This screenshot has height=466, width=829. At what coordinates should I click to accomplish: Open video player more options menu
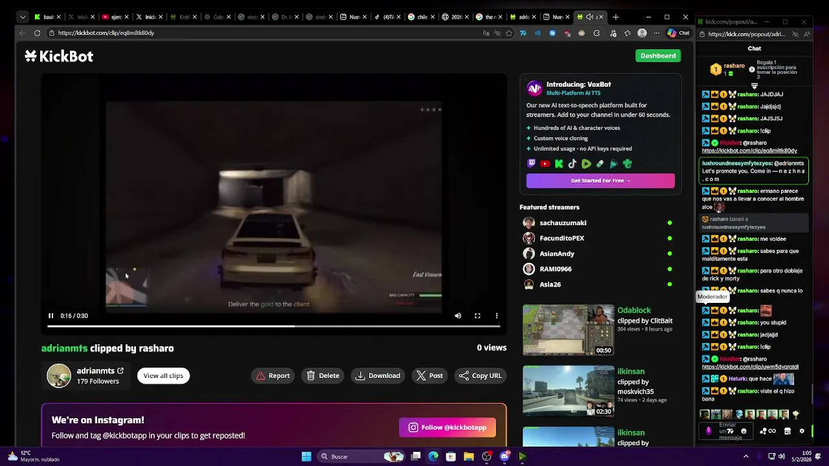point(497,316)
